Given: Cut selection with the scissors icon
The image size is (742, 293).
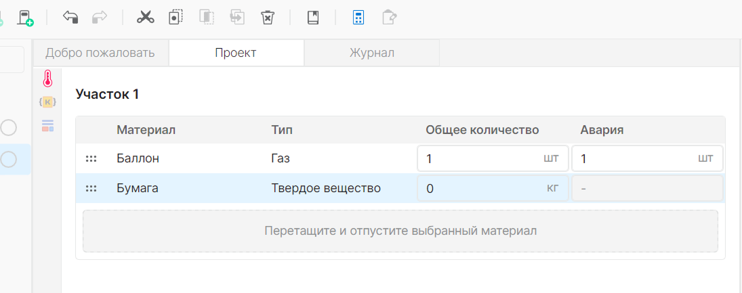Looking at the screenshot, I should [x=145, y=18].
